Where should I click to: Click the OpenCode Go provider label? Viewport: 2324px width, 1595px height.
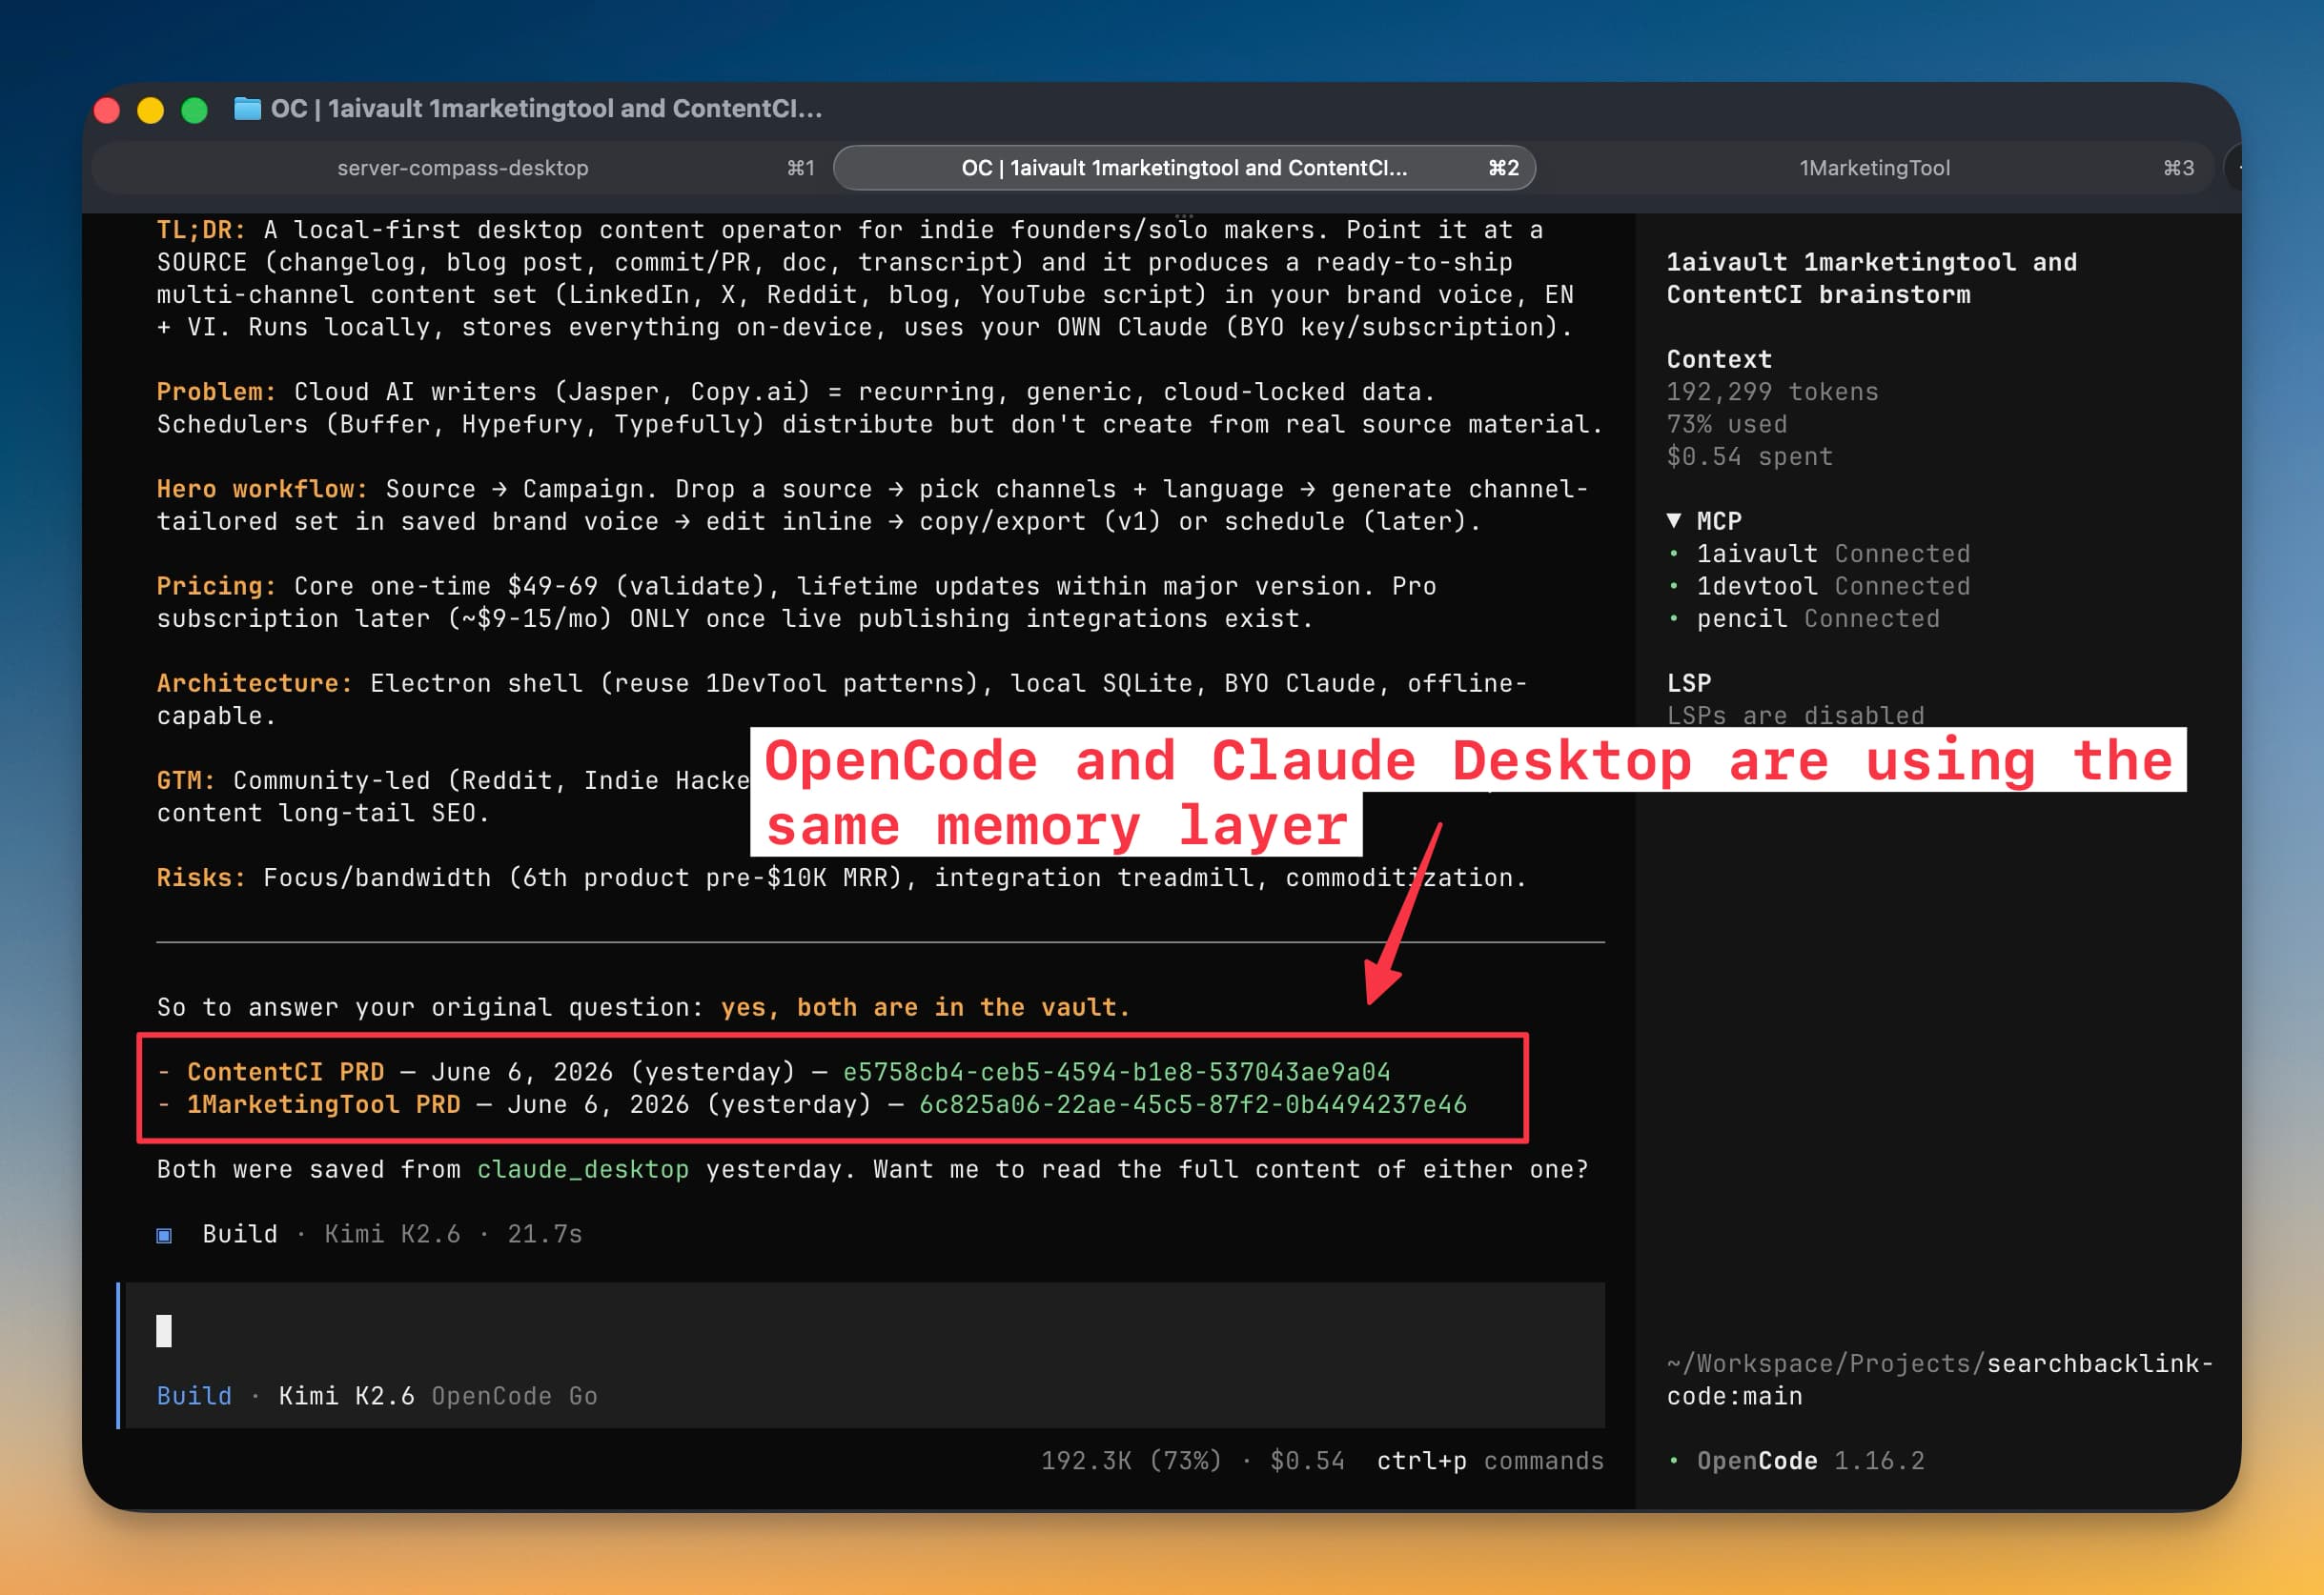point(514,1396)
